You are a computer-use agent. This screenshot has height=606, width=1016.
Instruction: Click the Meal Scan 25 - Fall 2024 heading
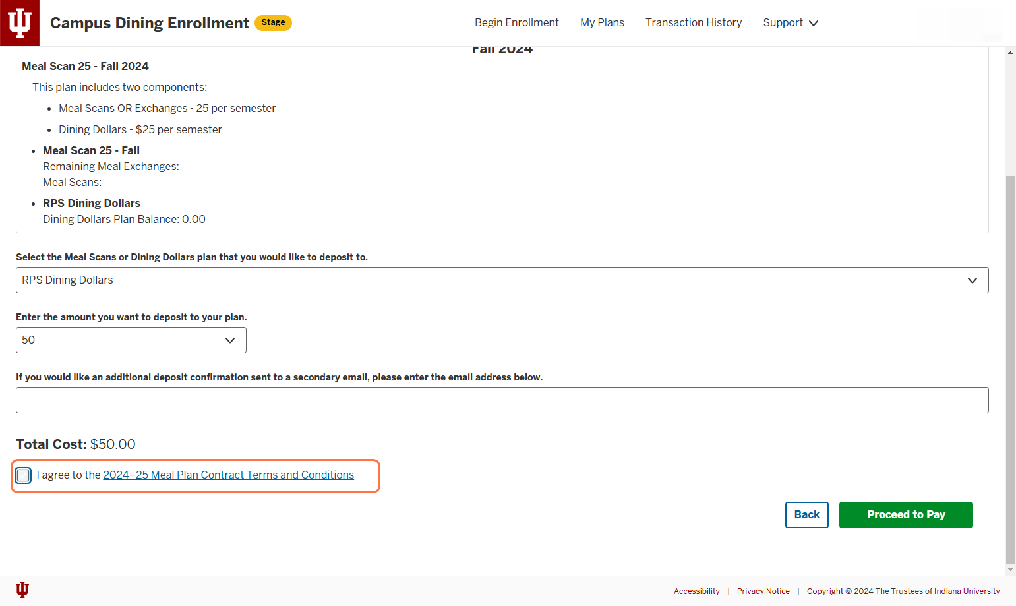pyautogui.click(x=85, y=67)
